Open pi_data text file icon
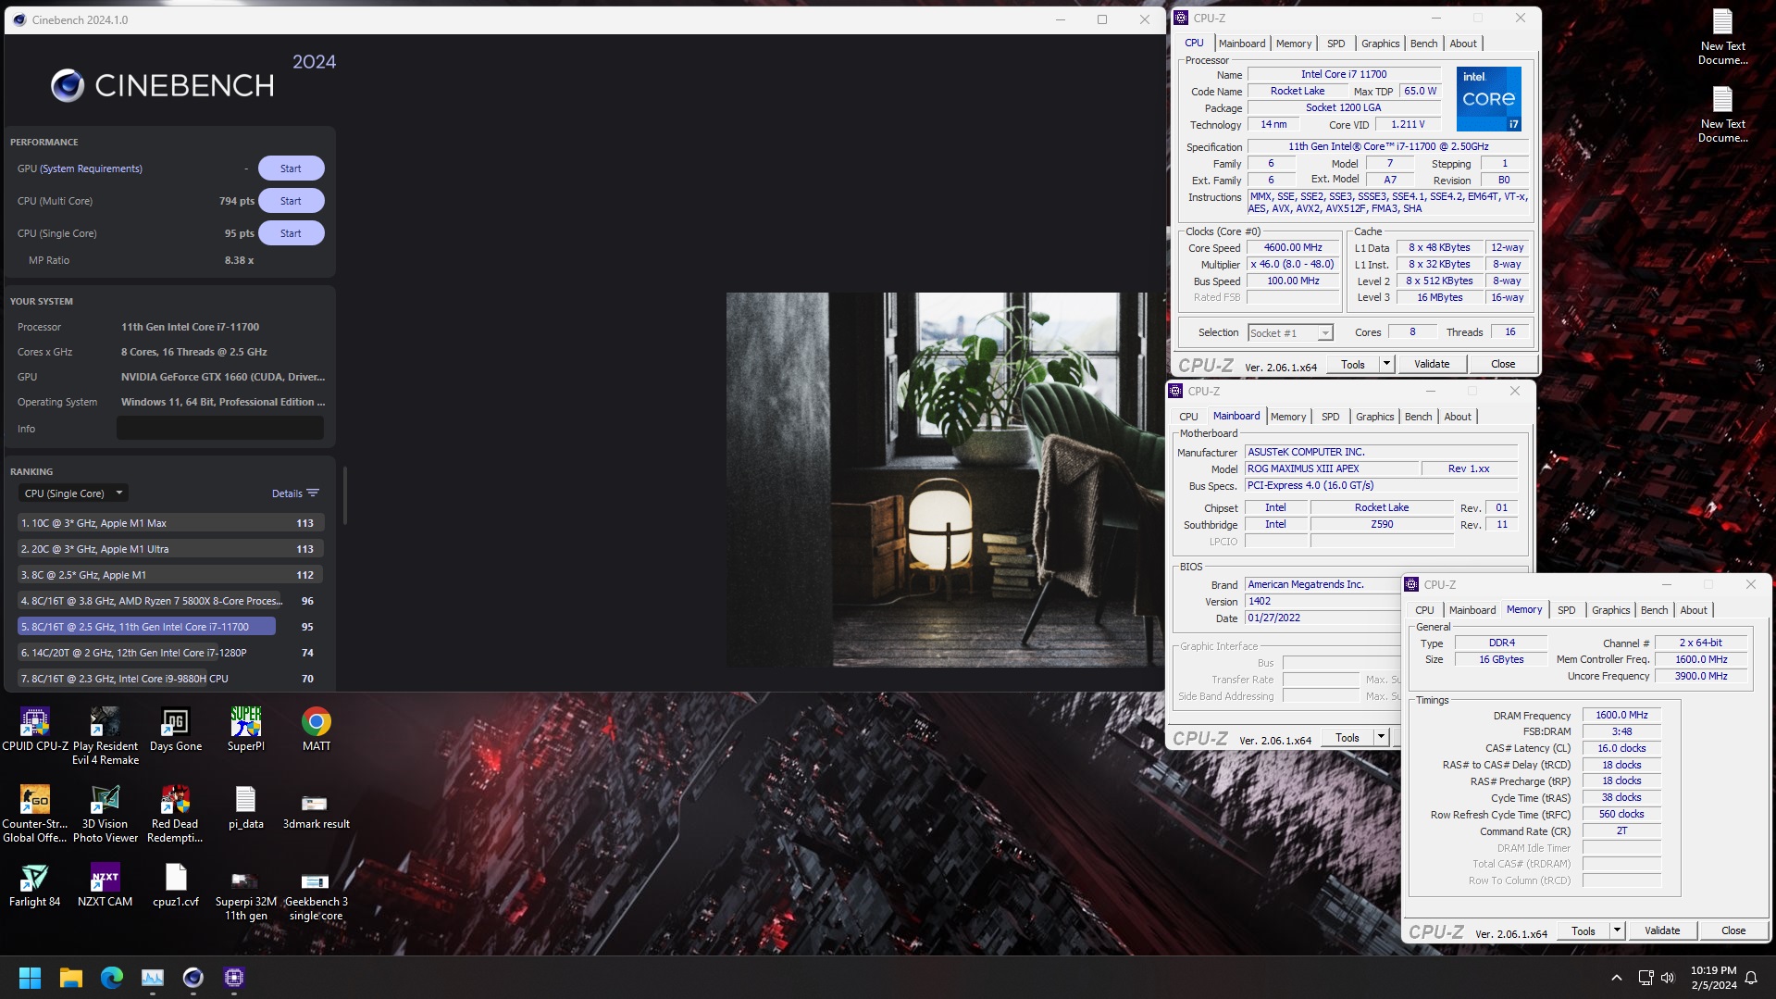This screenshot has height=999, width=1776. coord(246,807)
